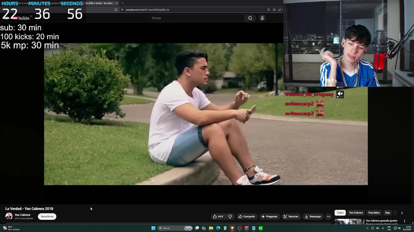Dislike the La Verdad video
This screenshot has width=414, height=232.
point(230,217)
